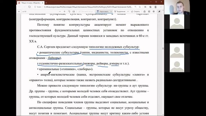Go back using the browser back arrow

pos(19,7)
